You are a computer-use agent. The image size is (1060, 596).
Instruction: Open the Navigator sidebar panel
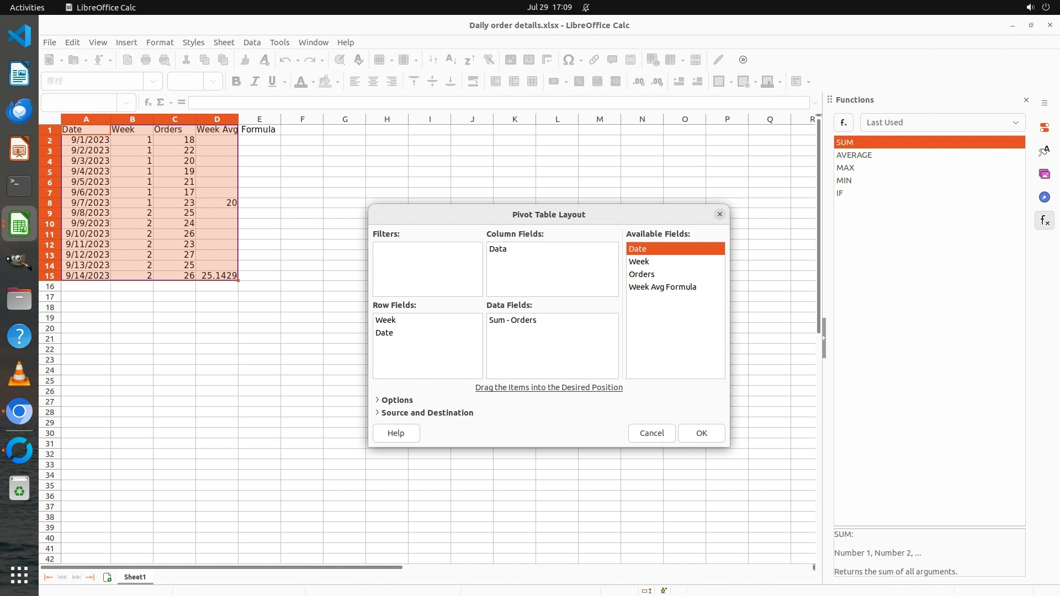point(1044,198)
